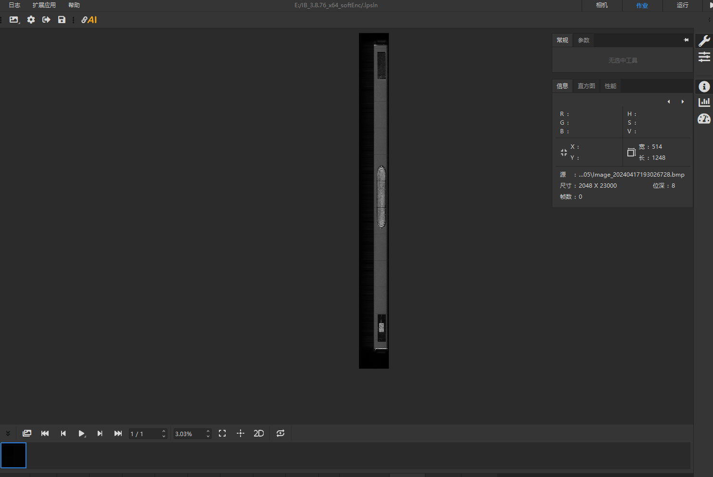Show the histogram sidebar chart icon
713x477 pixels.
(x=704, y=102)
